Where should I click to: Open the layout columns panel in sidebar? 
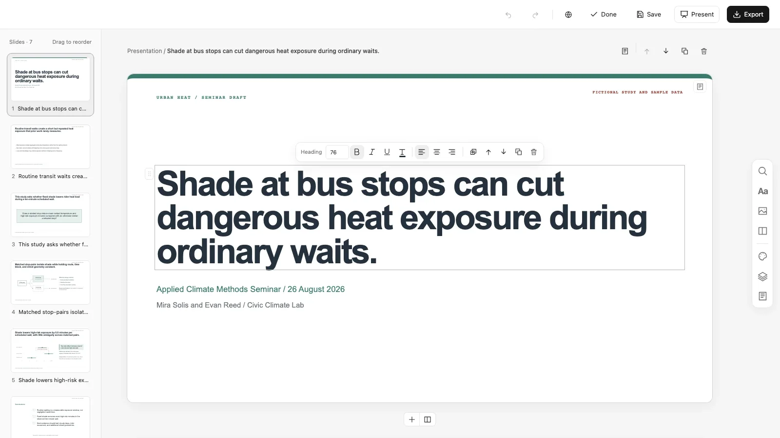pos(763,231)
